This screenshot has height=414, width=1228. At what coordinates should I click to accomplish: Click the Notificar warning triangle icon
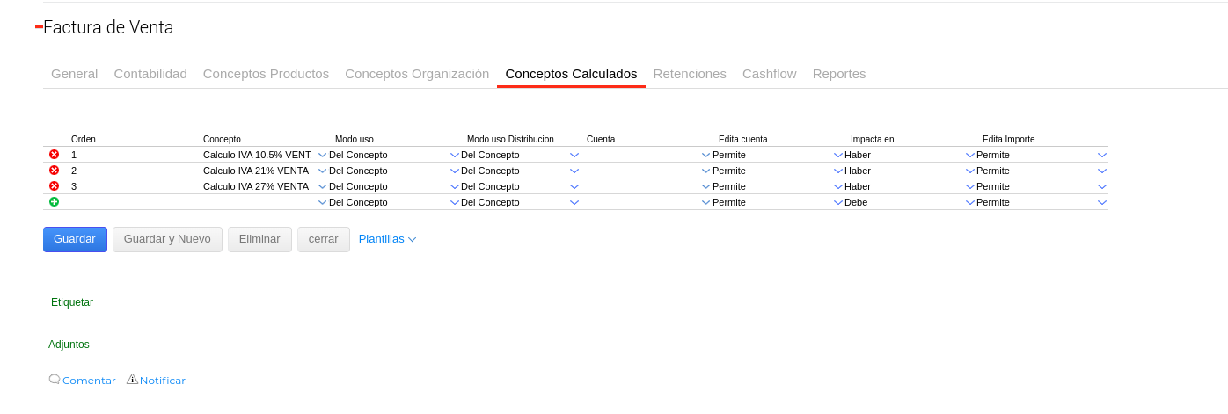coord(132,380)
